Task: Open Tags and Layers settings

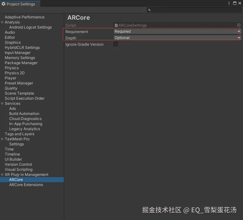Action: pyautogui.click(x=19, y=134)
